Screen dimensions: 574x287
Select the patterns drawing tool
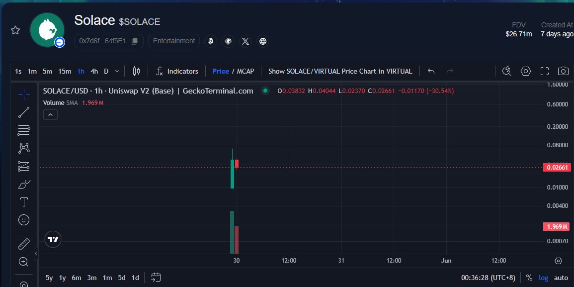point(24,148)
